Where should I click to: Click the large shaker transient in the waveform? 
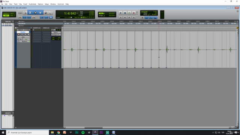click(x=167, y=49)
